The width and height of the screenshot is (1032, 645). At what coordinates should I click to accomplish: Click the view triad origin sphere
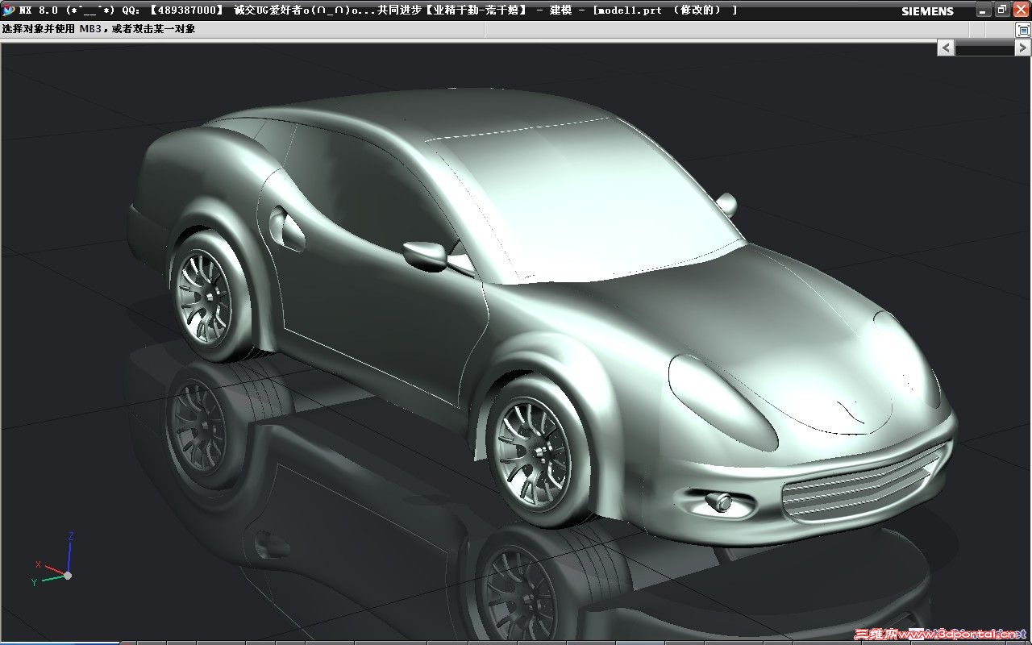pos(69,575)
